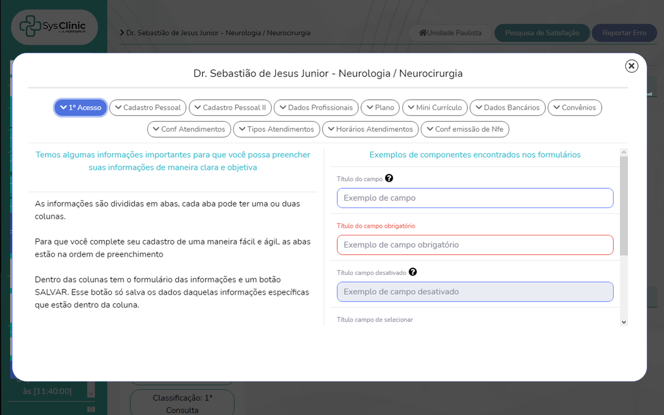
Task: Close the modal with the X icon
Action: point(631,66)
